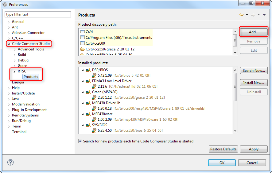Open the forward history dropdown arrow
Viewport: 272px width, 173px height.
[258, 15]
